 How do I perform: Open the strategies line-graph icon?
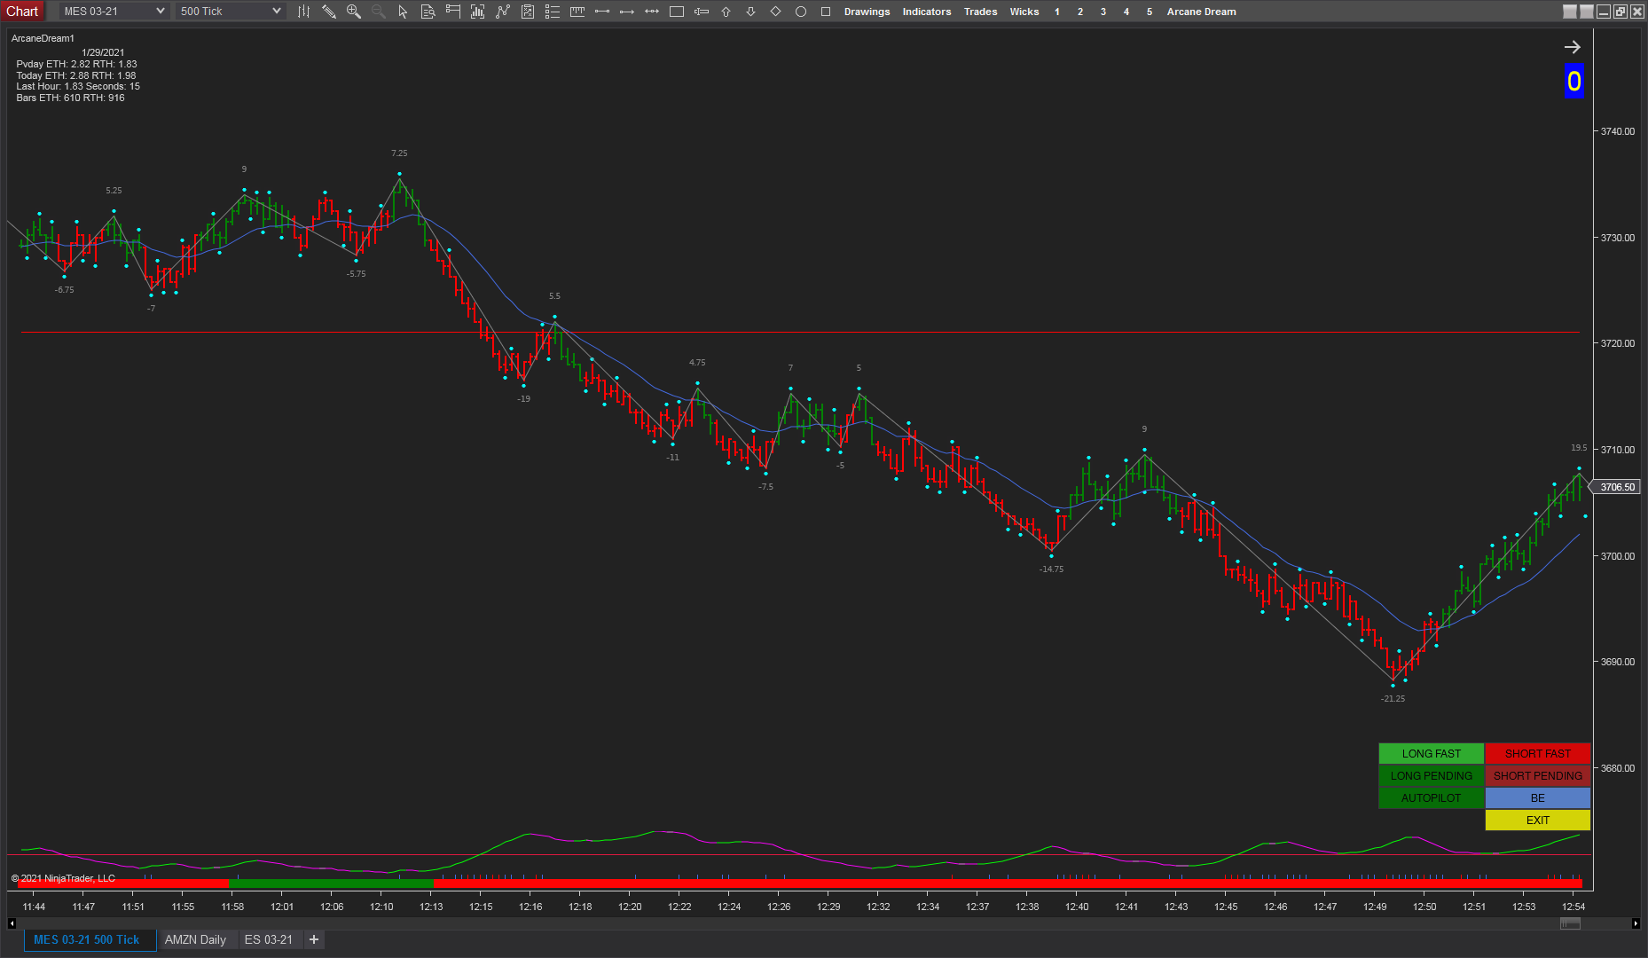coord(502,12)
